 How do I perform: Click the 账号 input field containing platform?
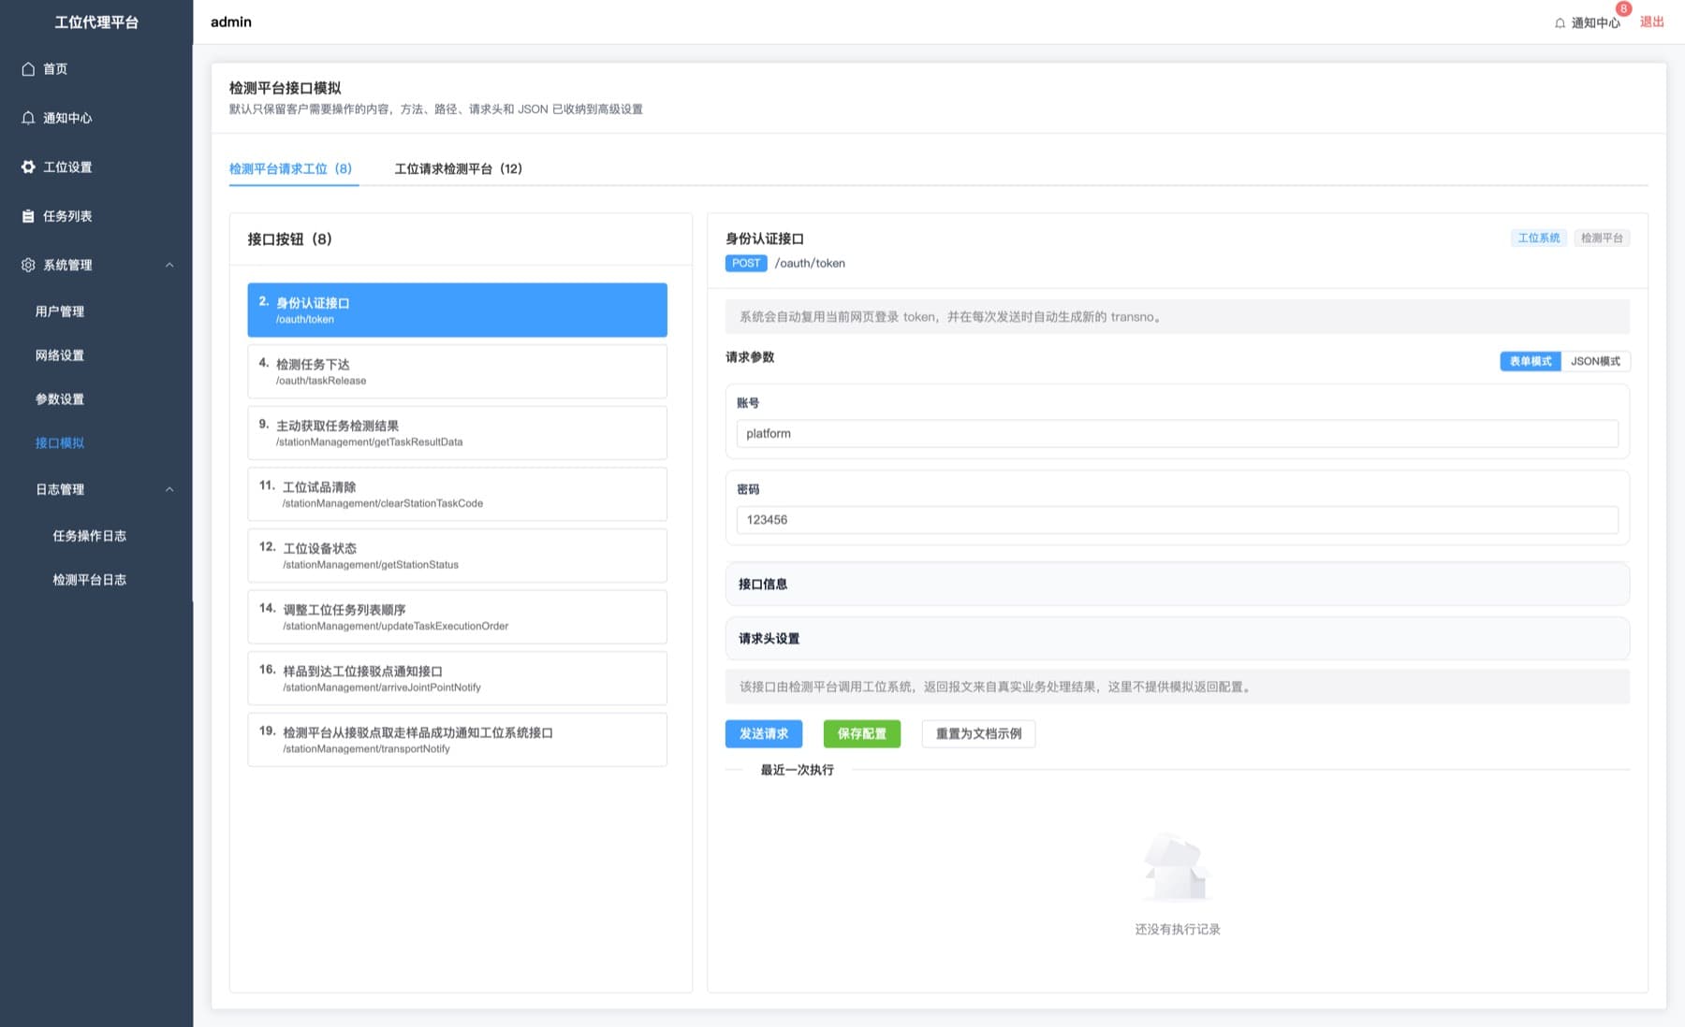(x=1177, y=433)
